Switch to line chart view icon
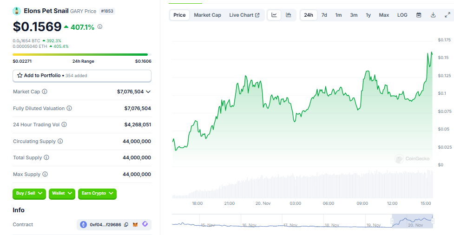 pos(274,15)
